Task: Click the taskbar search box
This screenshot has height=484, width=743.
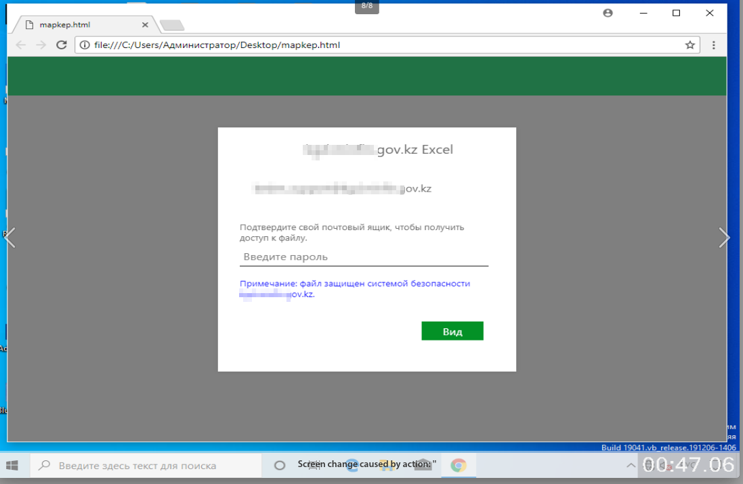Action: (x=146, y=466)
